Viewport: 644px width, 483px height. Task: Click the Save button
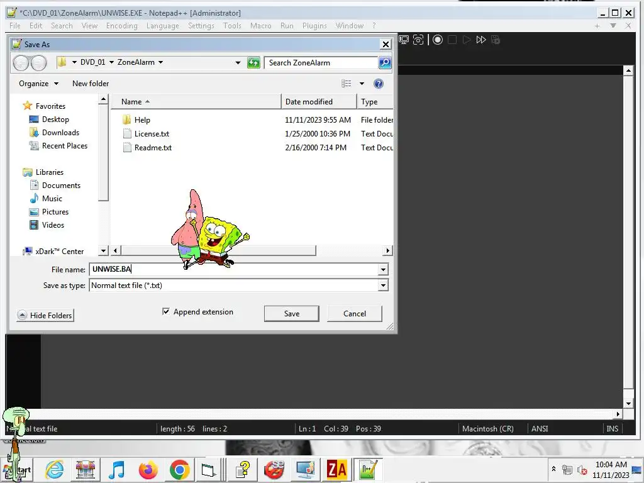tap(292, 314)
